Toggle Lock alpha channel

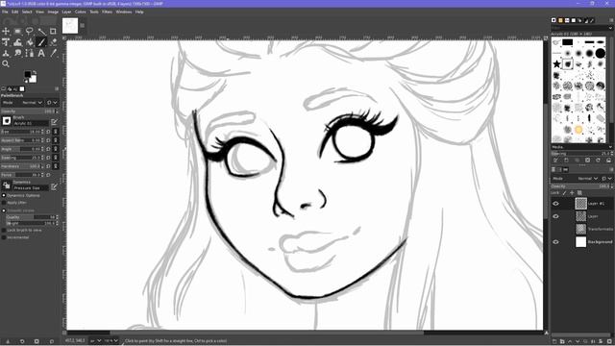coord(579,193)
